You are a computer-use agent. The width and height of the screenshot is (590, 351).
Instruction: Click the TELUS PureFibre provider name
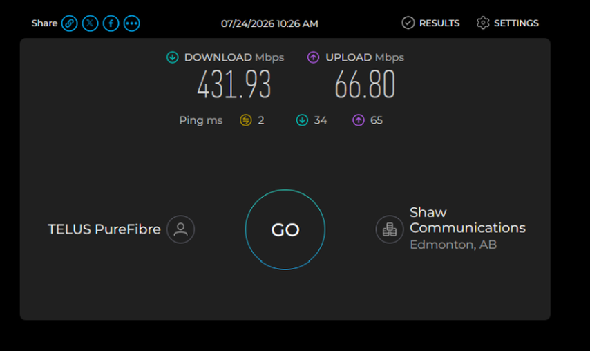pos(104,229)
